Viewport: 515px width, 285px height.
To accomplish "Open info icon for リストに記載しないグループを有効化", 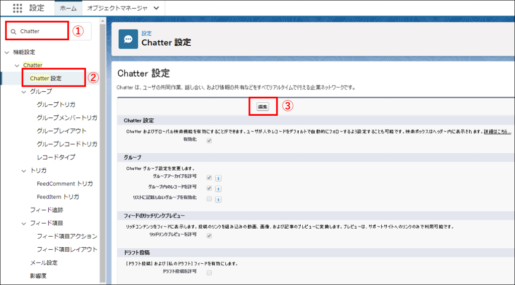I will (218, 199).
